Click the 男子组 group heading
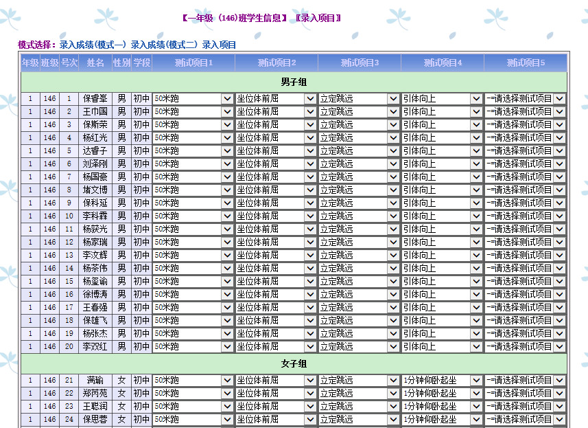Image resolution: width=588 pixels, height=428 pixels. coord(294,82)
